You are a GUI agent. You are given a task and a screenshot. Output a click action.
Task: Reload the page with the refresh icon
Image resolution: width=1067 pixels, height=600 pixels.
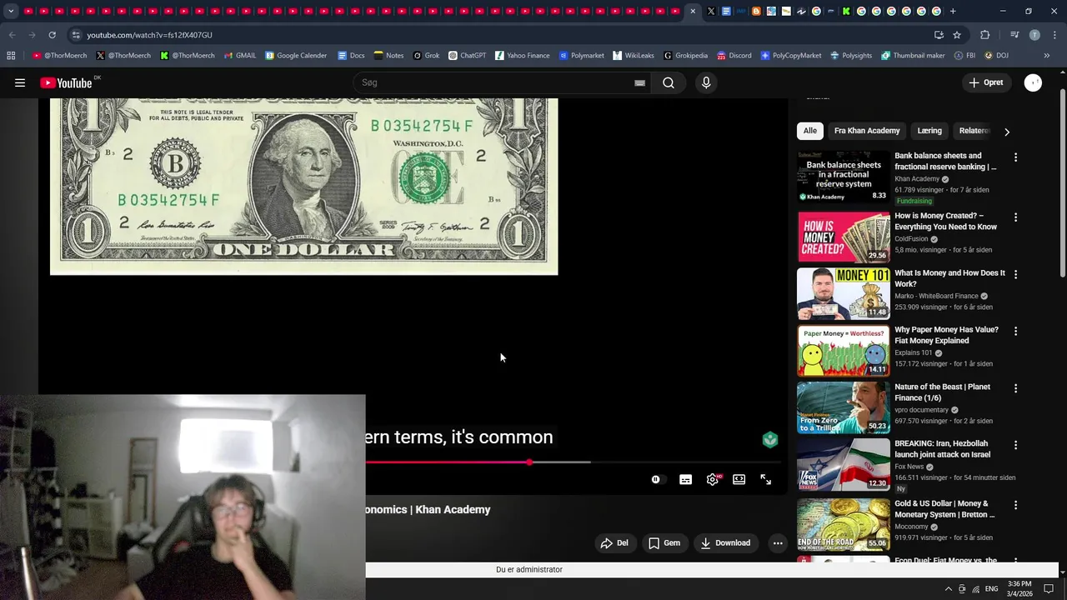pos(52,35)
